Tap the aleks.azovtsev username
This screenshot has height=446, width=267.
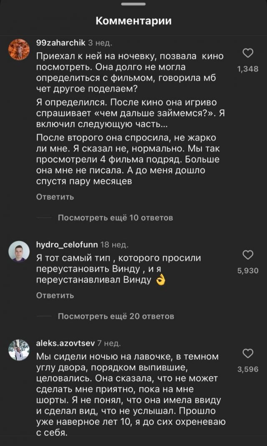pos(65,343)
